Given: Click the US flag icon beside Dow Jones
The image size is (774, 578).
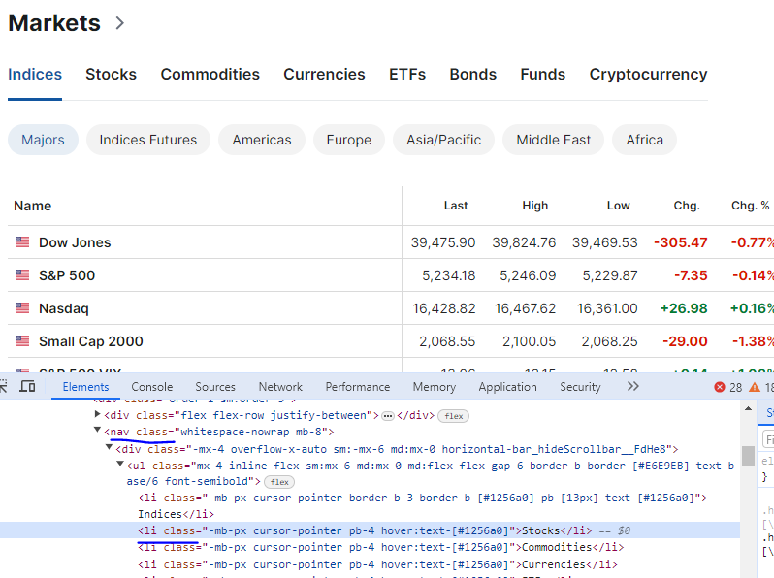Looking at the screenshot, I should [22, 241].
